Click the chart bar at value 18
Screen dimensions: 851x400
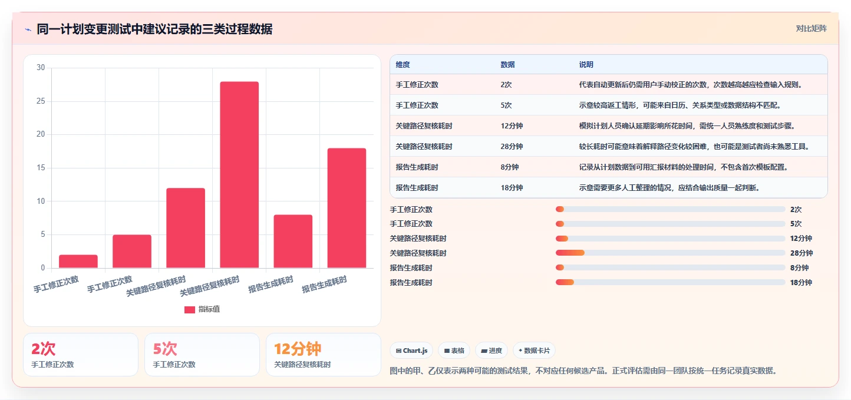tap(347, 208)
